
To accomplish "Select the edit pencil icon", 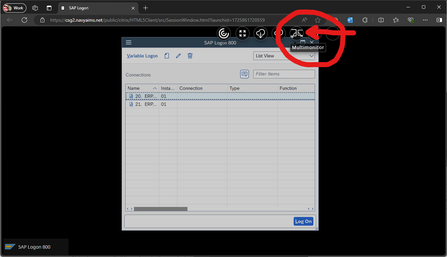I will (178, 56).
